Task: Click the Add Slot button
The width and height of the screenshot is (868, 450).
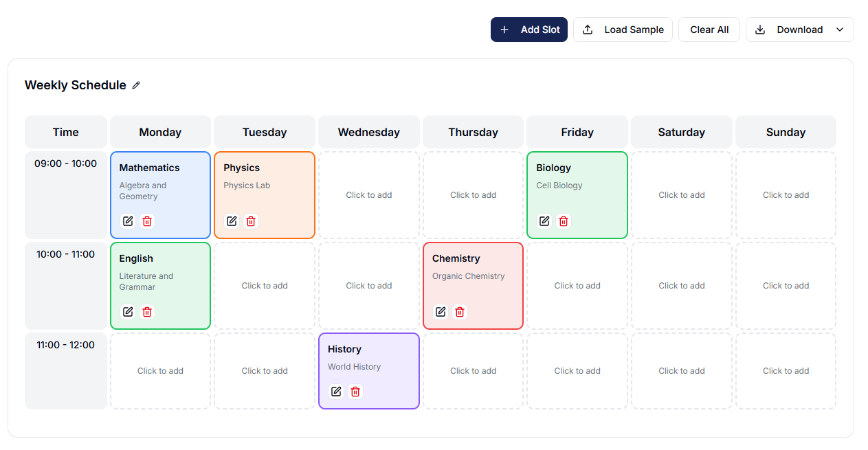Action: point(529,30)
